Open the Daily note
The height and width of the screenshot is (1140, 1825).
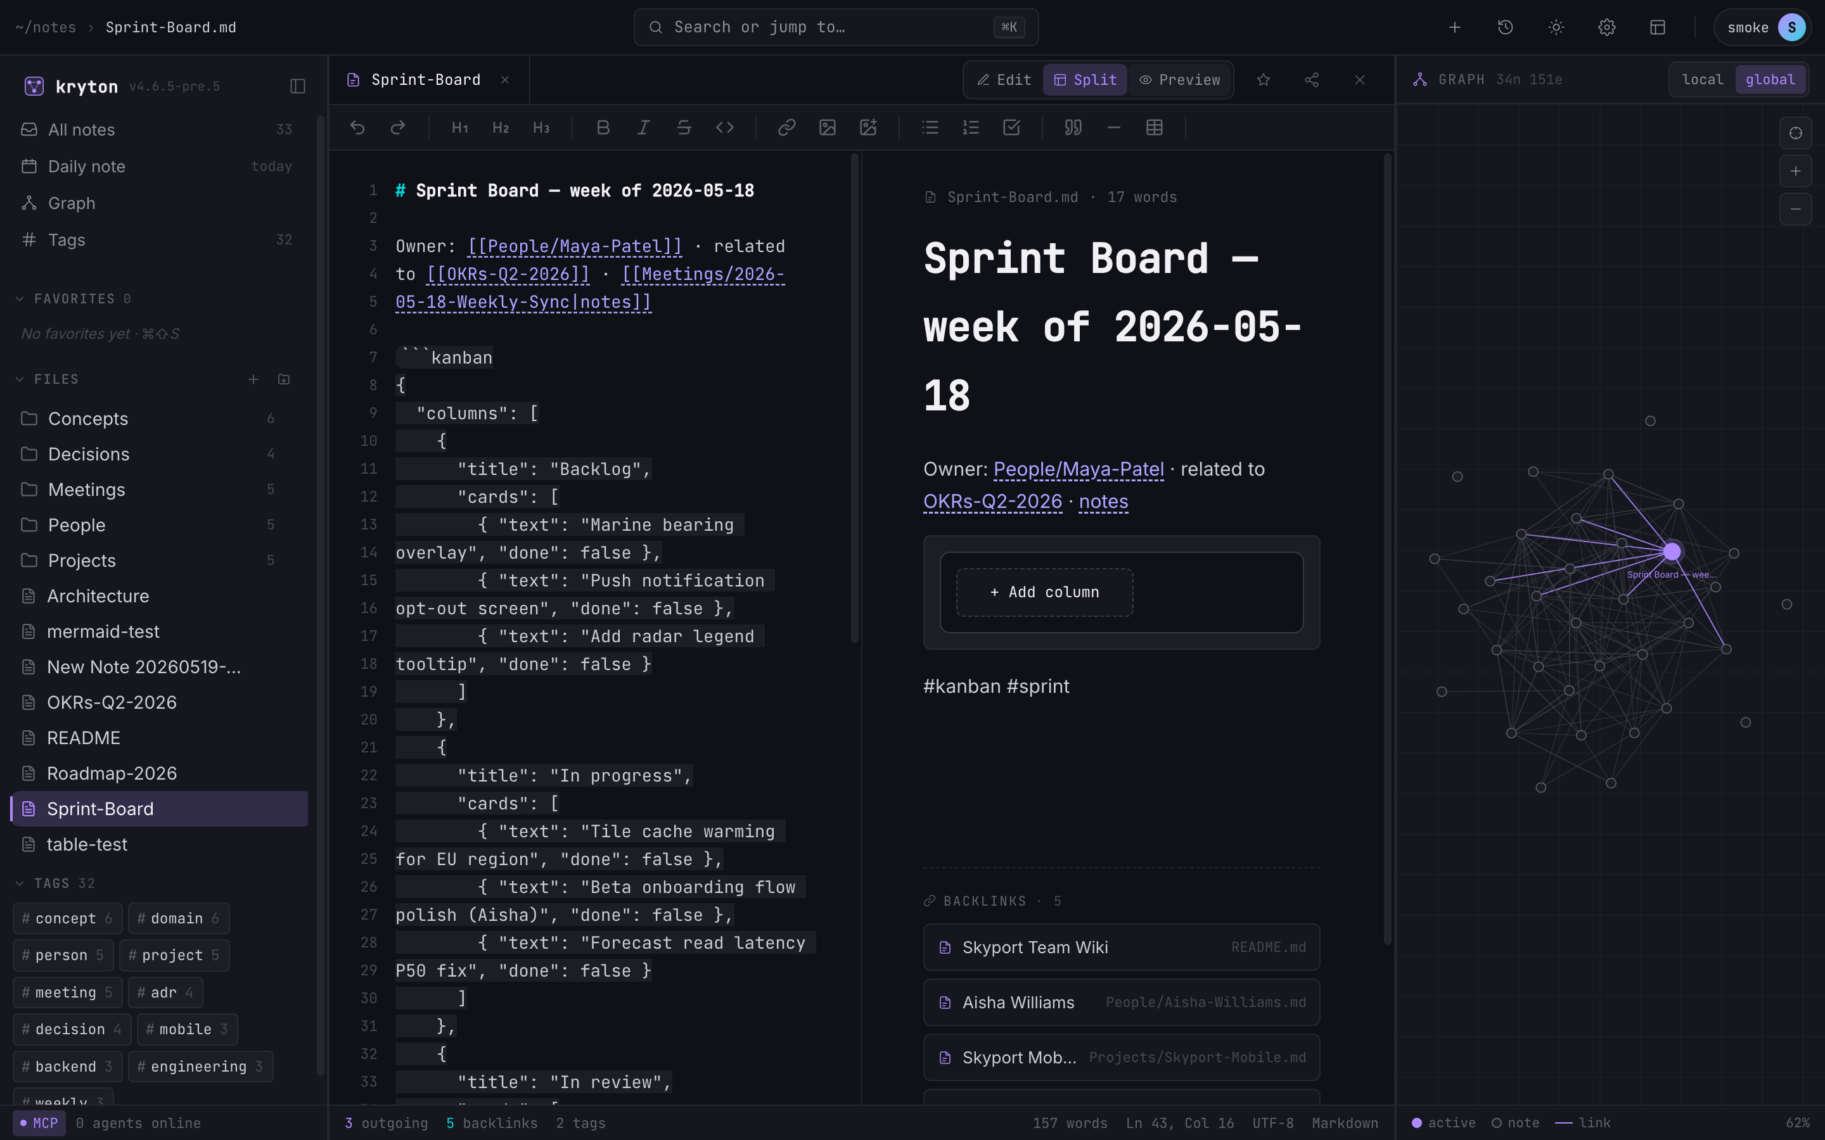158,167
